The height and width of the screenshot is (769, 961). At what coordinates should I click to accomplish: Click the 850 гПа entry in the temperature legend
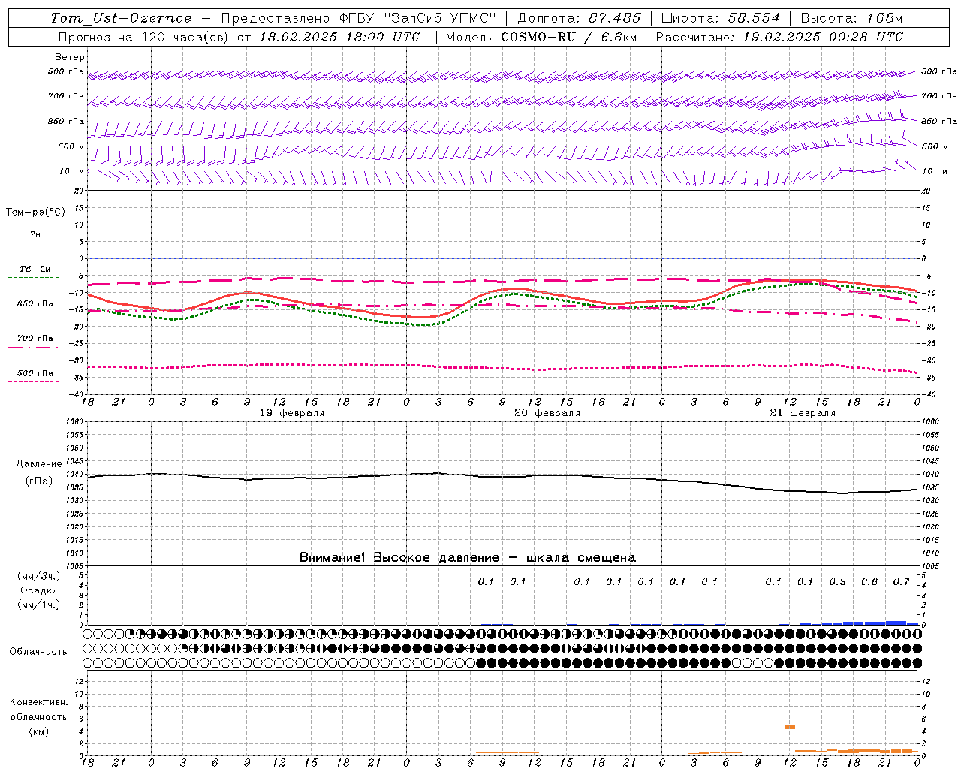(x=35, y=304)
